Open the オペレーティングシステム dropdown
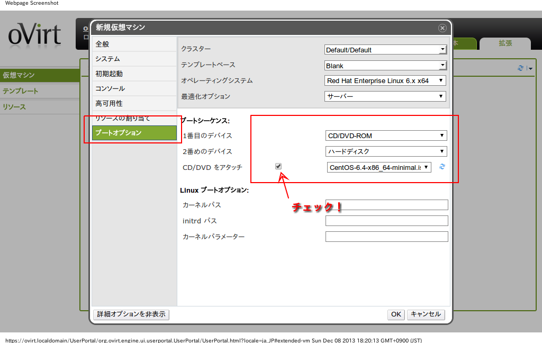The width and height of the screenshot is (542, 343). tap(385, 81)
